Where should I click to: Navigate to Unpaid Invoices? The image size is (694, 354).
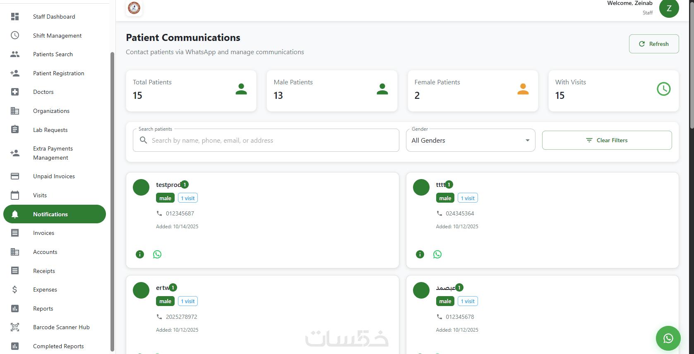coord(54,176)
